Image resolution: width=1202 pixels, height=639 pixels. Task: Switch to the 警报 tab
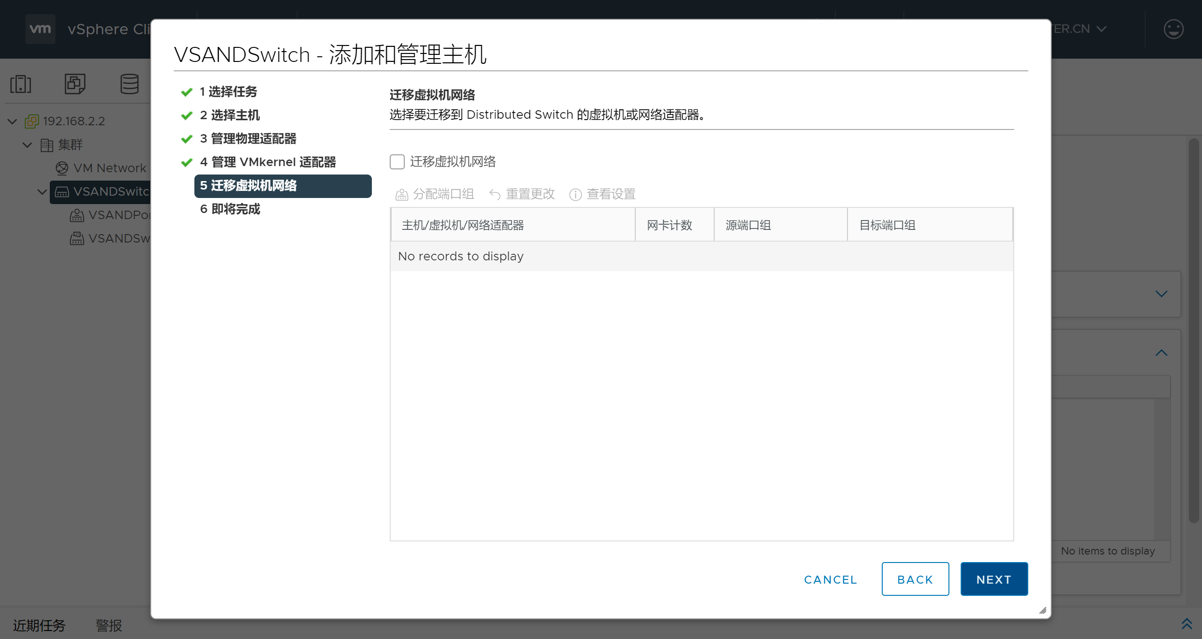click(108, 625)
